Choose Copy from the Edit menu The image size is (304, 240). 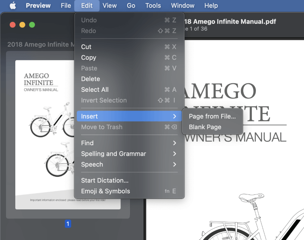tap(129, 57)
